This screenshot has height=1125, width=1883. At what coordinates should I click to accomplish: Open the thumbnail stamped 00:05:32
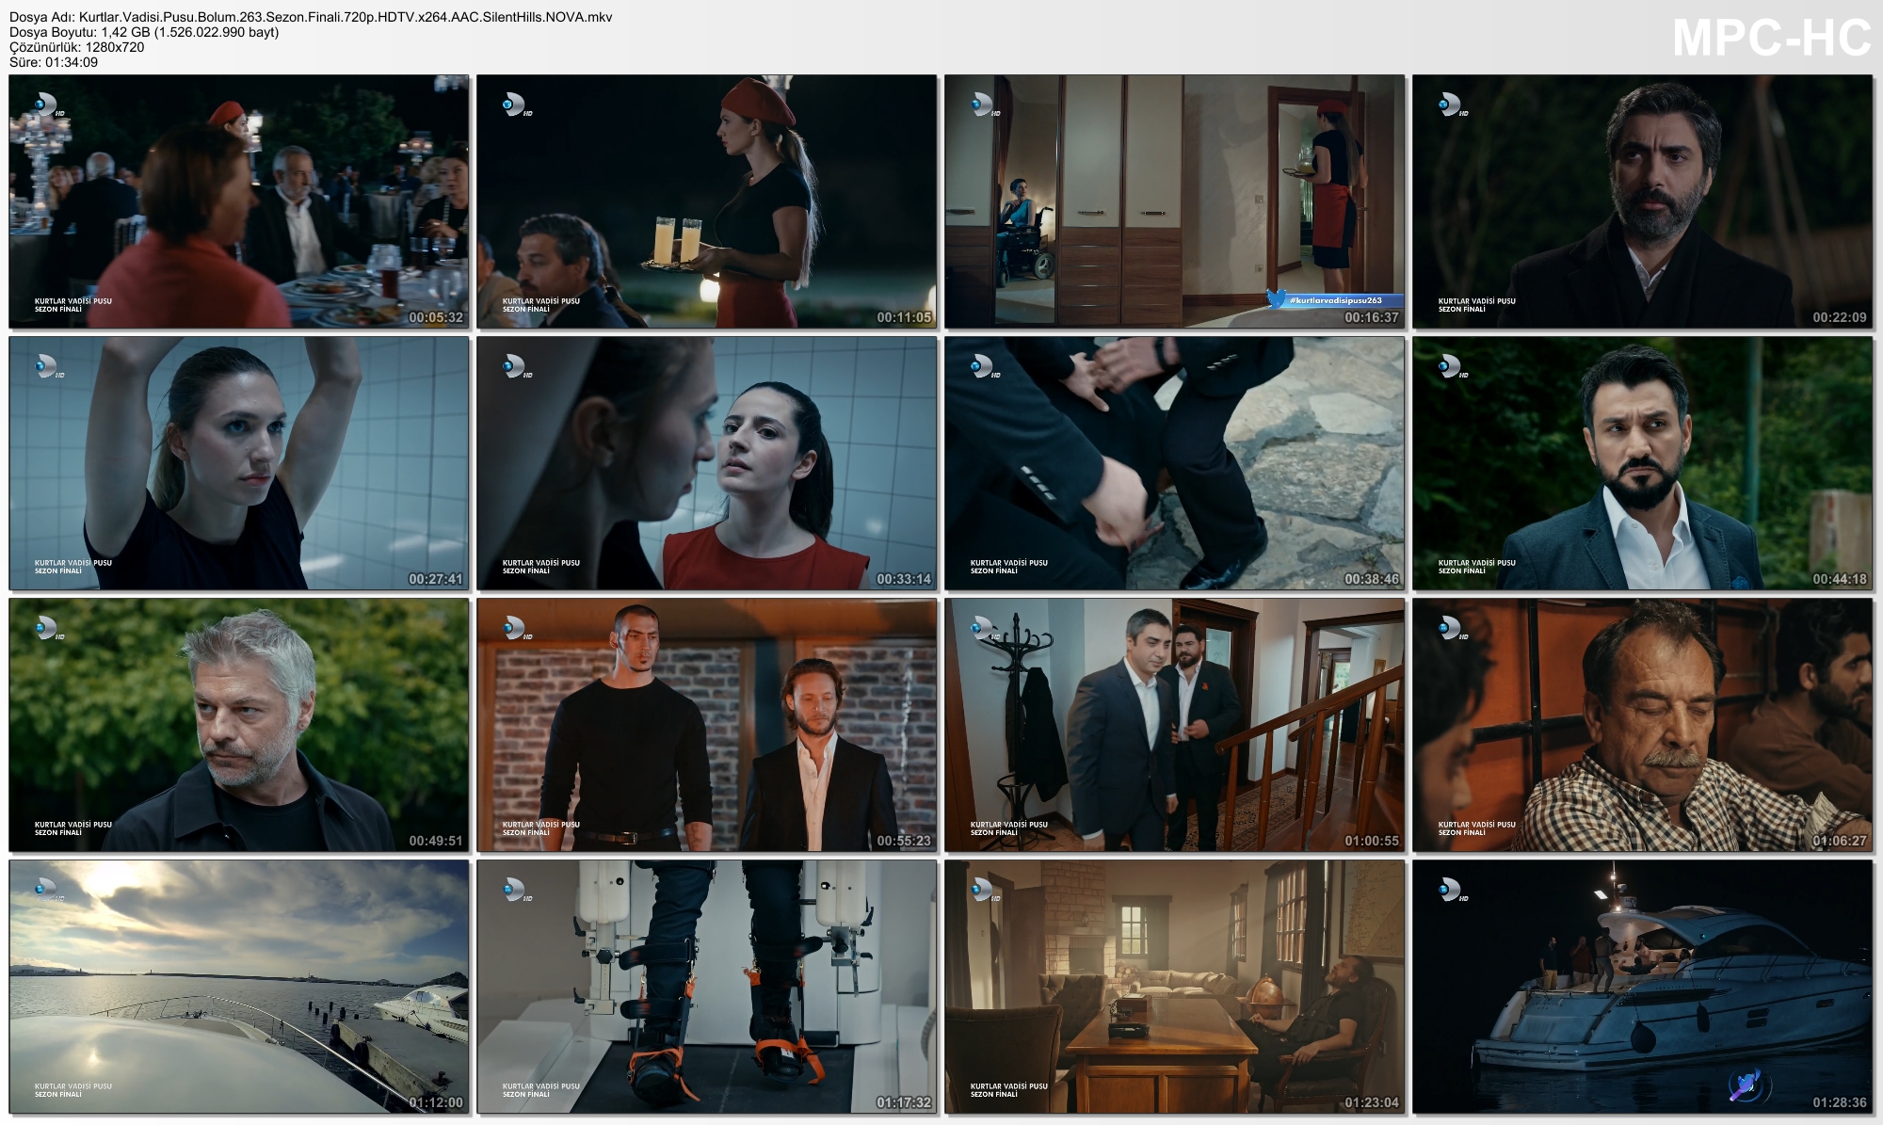tap(239, 201)
